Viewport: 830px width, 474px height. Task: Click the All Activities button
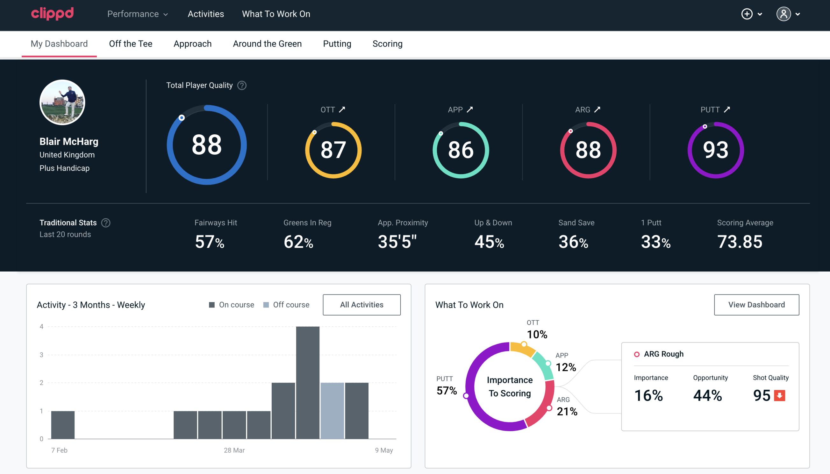tap(362, 305)
